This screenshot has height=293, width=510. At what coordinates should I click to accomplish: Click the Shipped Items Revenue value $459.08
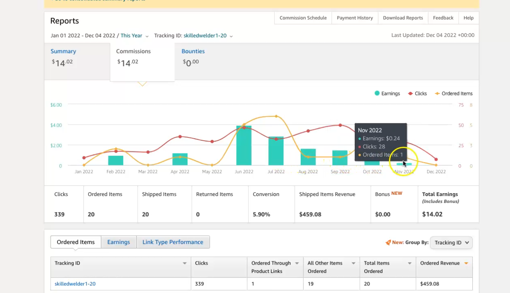pyautogui.click(x=310, y=214)
